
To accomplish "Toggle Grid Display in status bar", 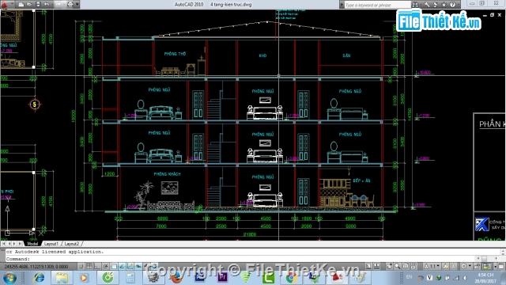I will pyautogui.click(x=89, y=266).
